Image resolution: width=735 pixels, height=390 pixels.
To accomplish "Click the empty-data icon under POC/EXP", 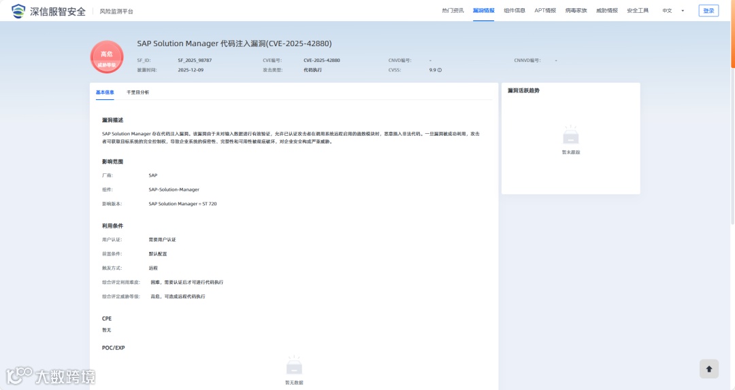I will coord(294,365).
